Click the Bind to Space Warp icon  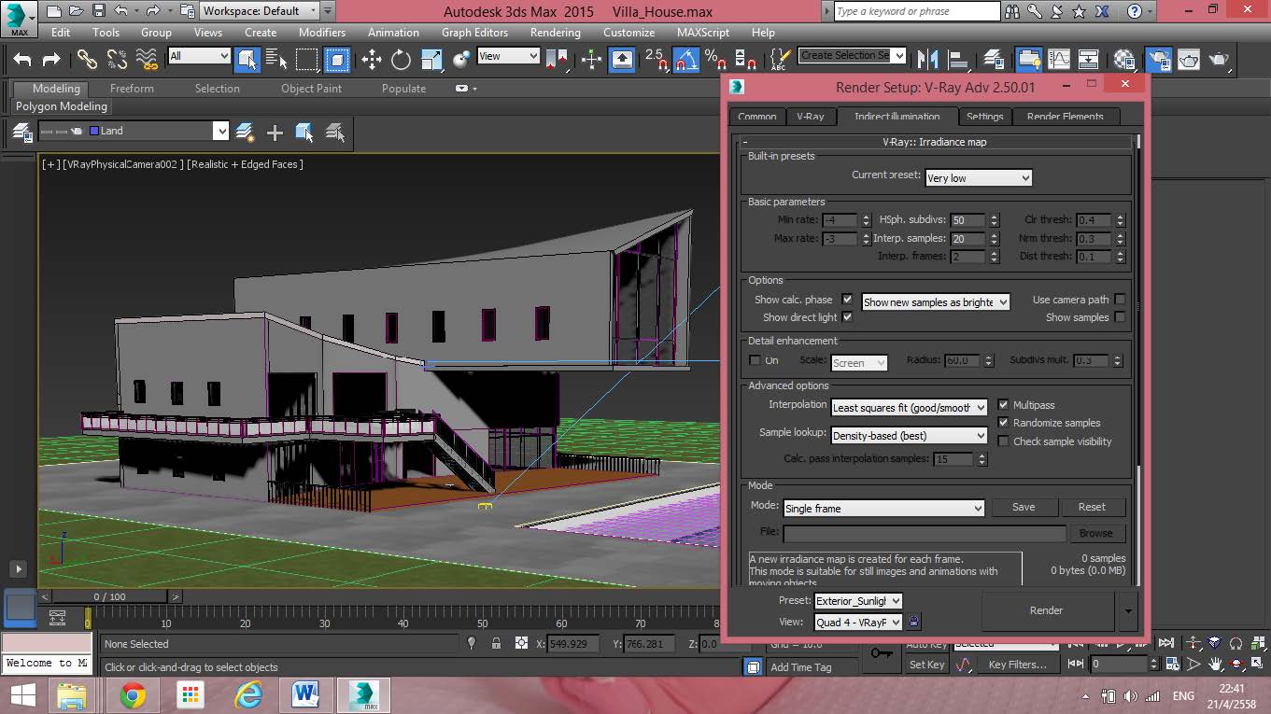click(x=147, y=60)
